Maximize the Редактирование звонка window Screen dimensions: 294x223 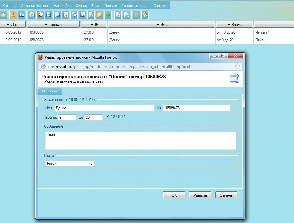pos(223,56)
